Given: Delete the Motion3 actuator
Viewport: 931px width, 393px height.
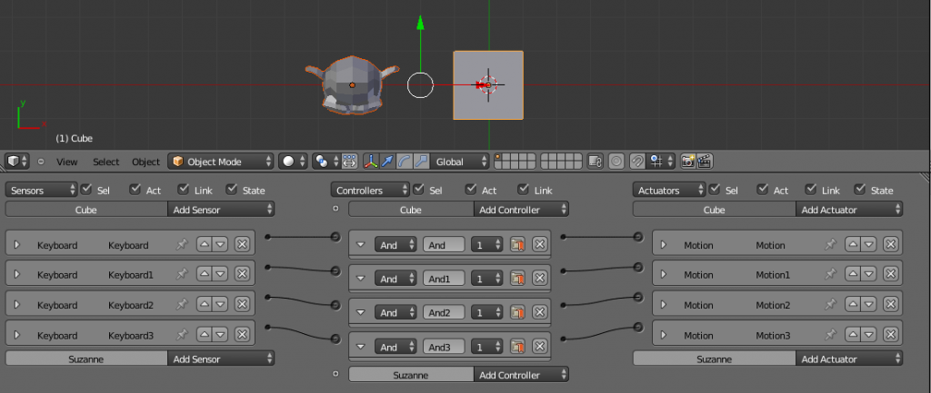Looking at the screenshot, I should click(890, 335).
